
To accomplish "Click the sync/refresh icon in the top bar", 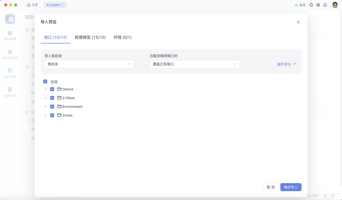I will click(311, 5).
